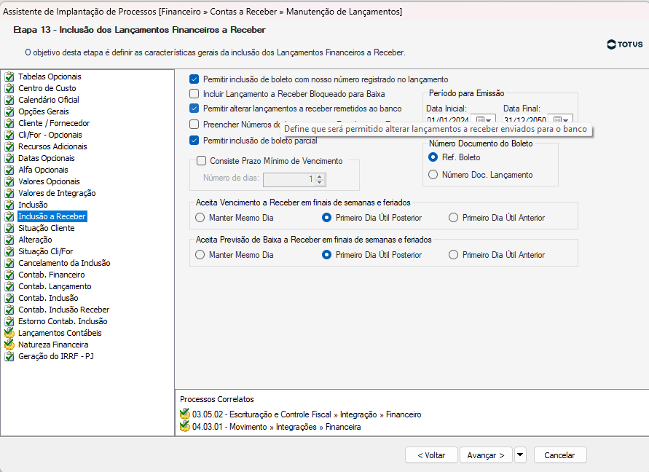The width and height of the screenshot is (649, 472).
Task: Choose Manter Mesmo Dia for Vencimento a Receber
Action: tap(200, 218)
